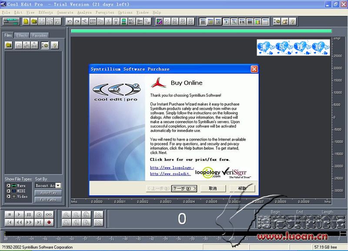The height and width of the screenshot is (251, 348).
Task: Click the black level meter bar
Action: tap(172, 234)
